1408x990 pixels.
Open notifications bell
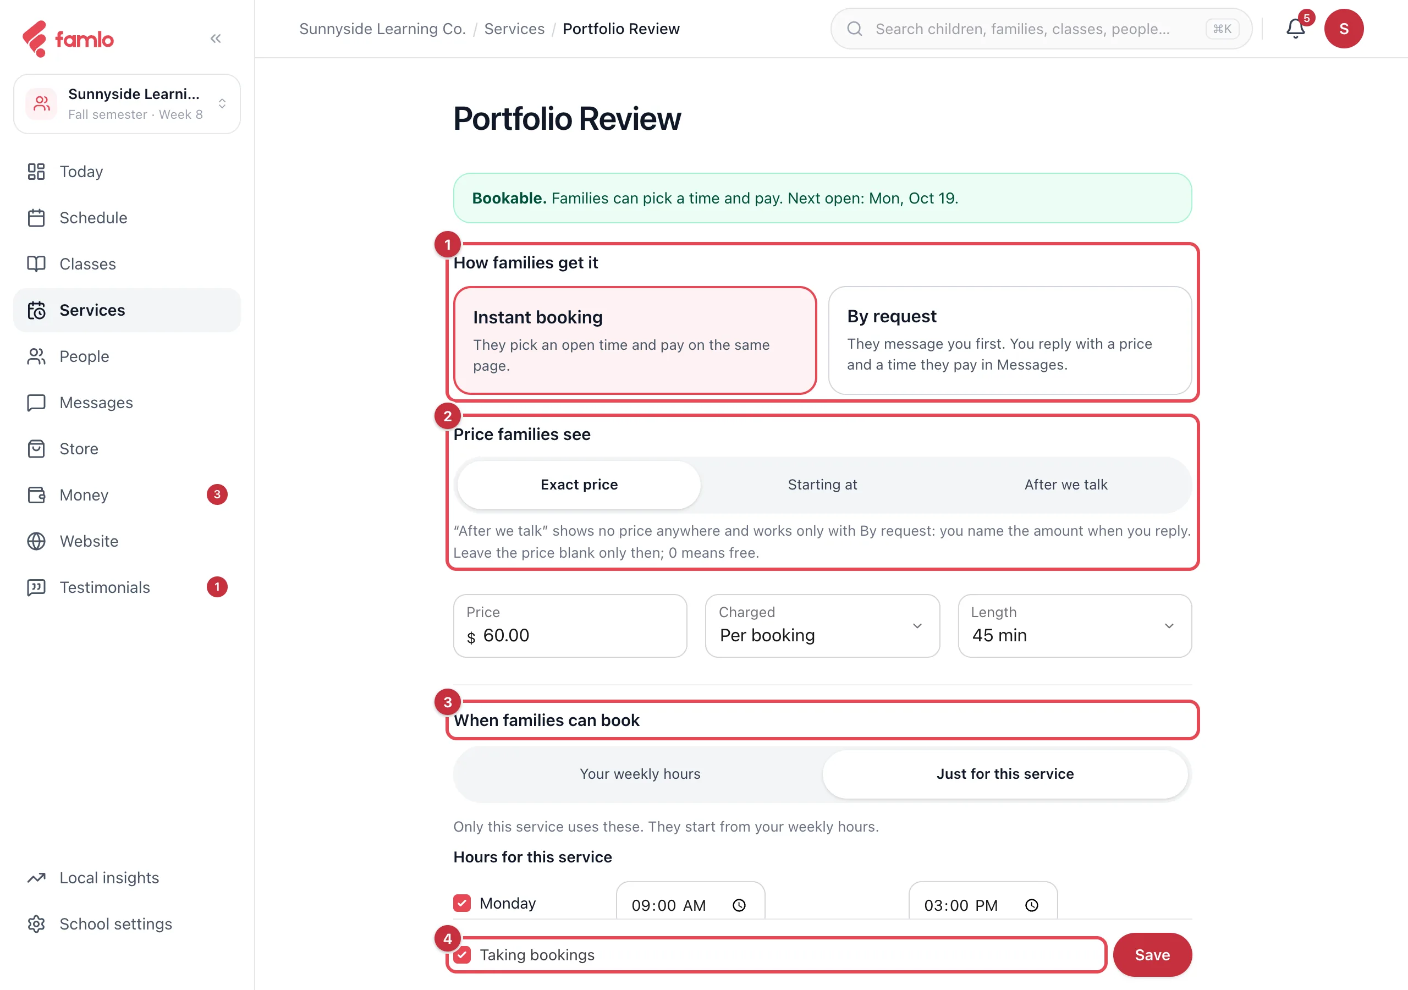click(1295, 29)
